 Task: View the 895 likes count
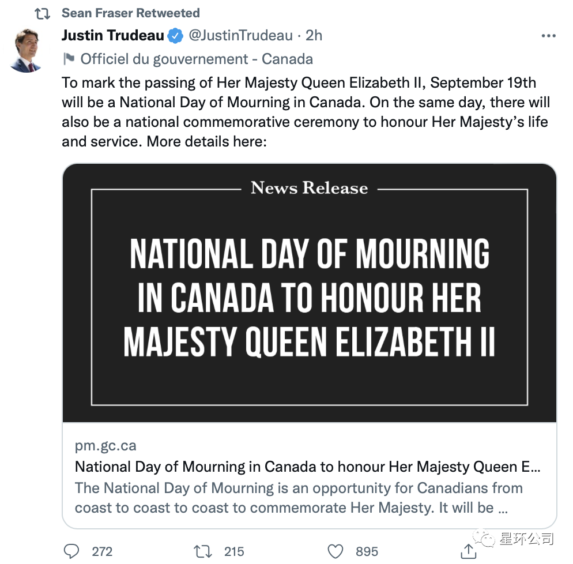pos(367,551)
